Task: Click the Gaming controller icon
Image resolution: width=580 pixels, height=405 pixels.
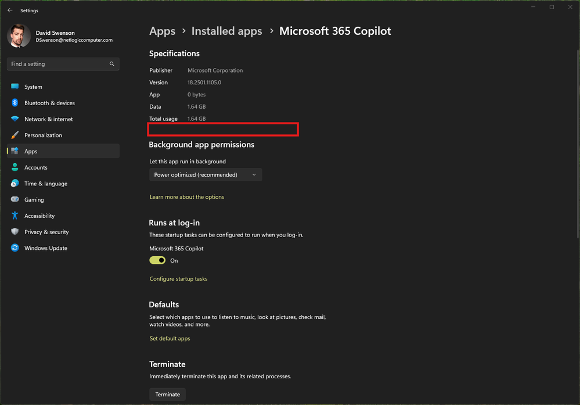Action: [x=15, y=199]
